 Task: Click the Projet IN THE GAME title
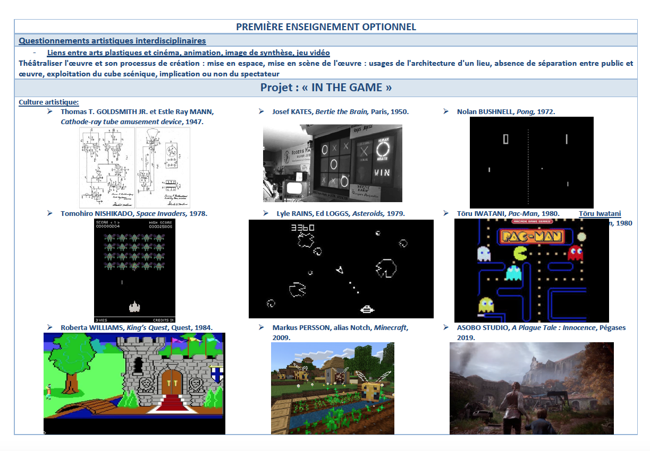(326, 88)
